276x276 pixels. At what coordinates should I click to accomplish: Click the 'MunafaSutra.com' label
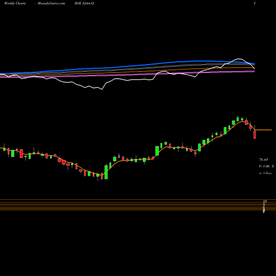(x=51, y=3)
